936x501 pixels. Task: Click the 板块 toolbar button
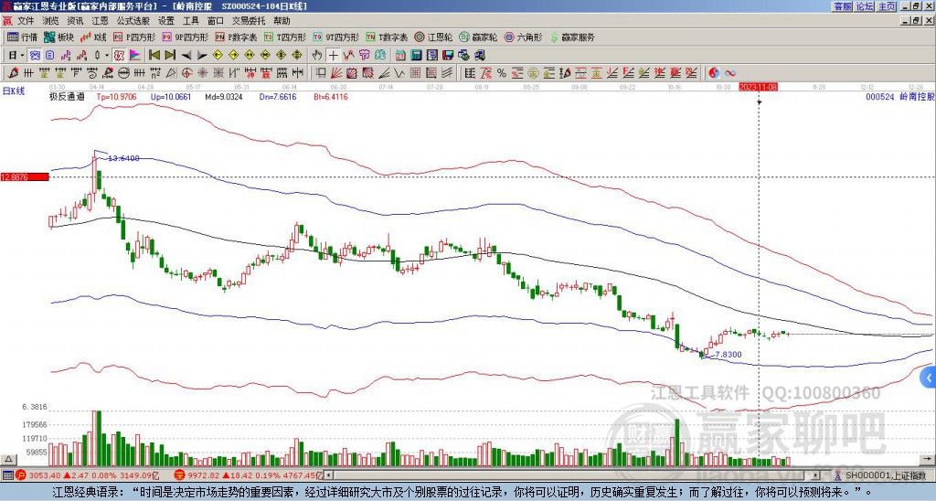pyautogui.click(x=58, y=37)
